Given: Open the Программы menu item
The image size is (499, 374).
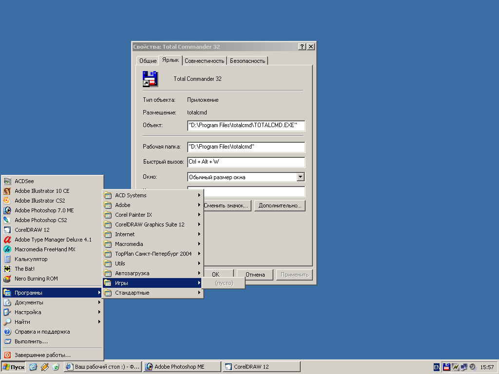Looking at the screenshot, I should pos(52,293).
